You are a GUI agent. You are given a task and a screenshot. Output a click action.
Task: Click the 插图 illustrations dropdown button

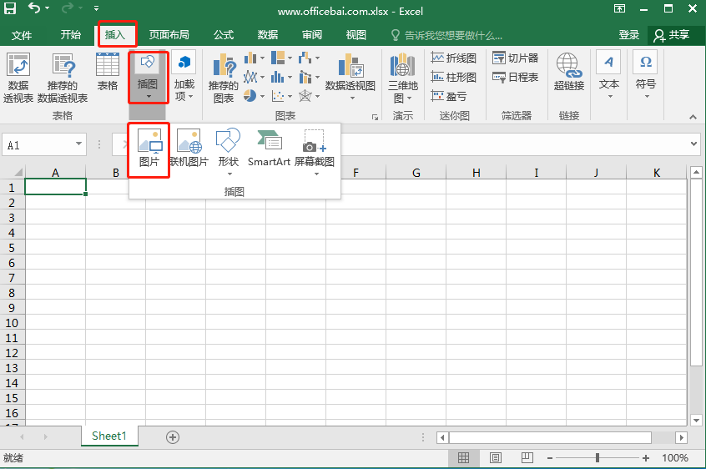pyautogui.click(x=149, y=78)
